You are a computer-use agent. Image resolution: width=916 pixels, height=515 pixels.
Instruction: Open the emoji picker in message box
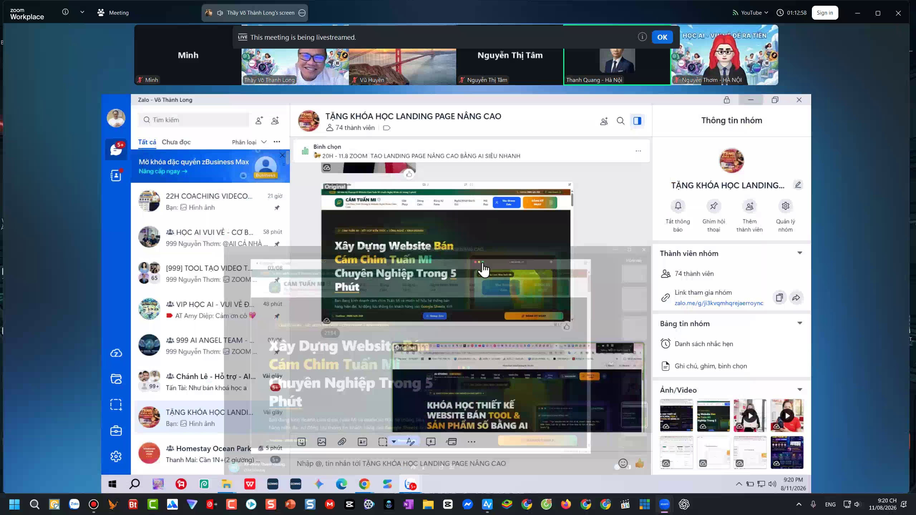[623, 463]
